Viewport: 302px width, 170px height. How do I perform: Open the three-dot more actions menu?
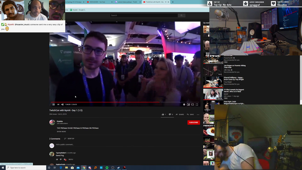[198, 114]
